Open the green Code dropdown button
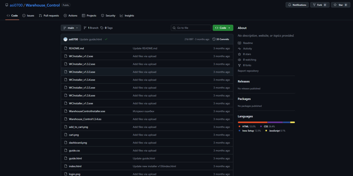The image size is (353, 176). (223, 28)
